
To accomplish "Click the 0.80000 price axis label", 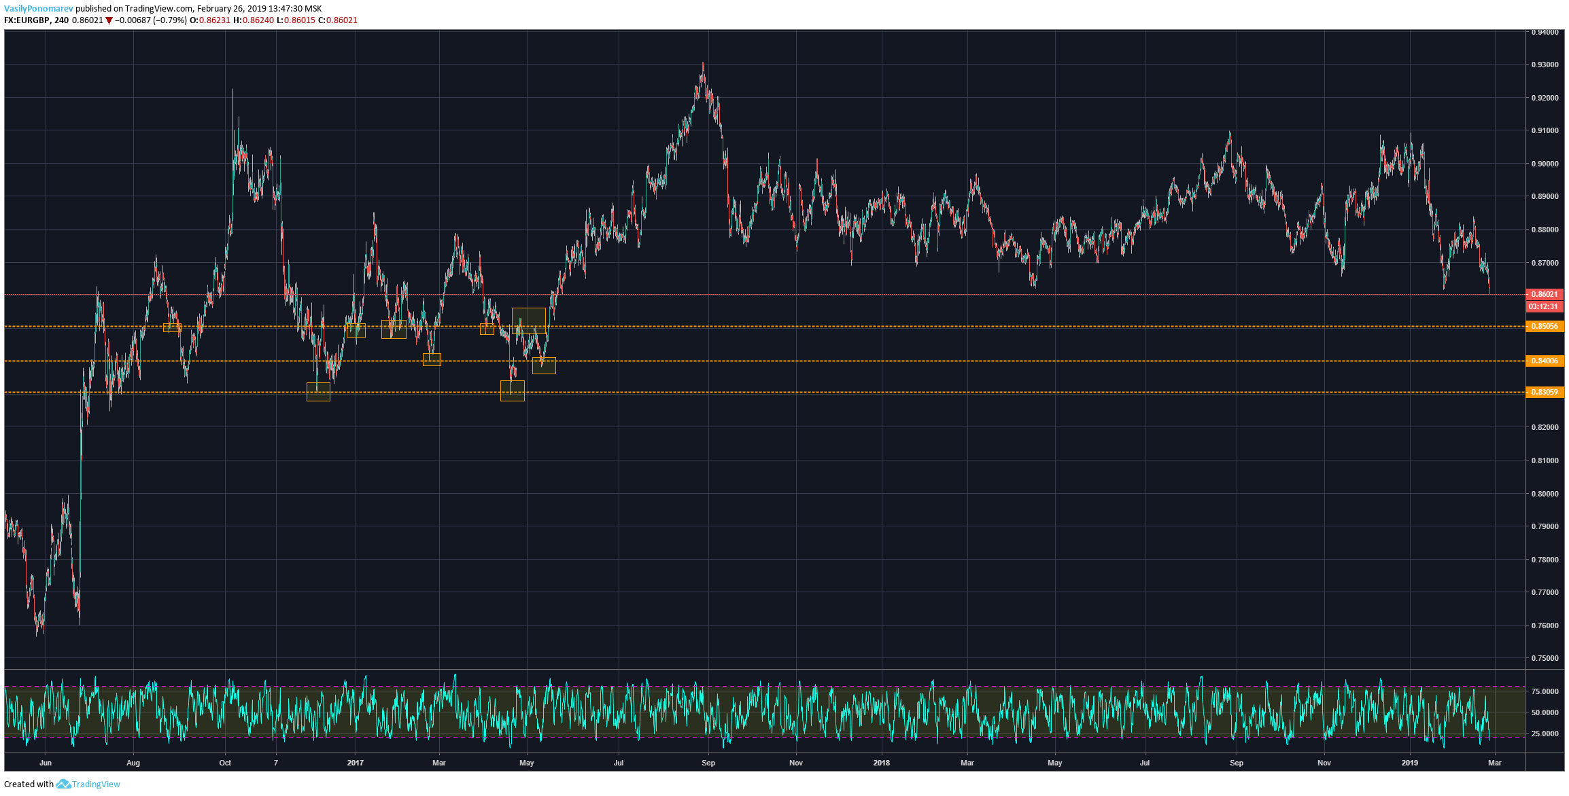I will coord(1545,494).
